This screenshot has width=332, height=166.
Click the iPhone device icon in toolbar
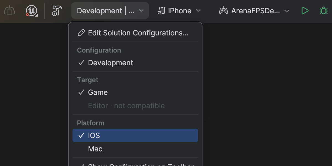pyautogui.click(x=161, y=11)
